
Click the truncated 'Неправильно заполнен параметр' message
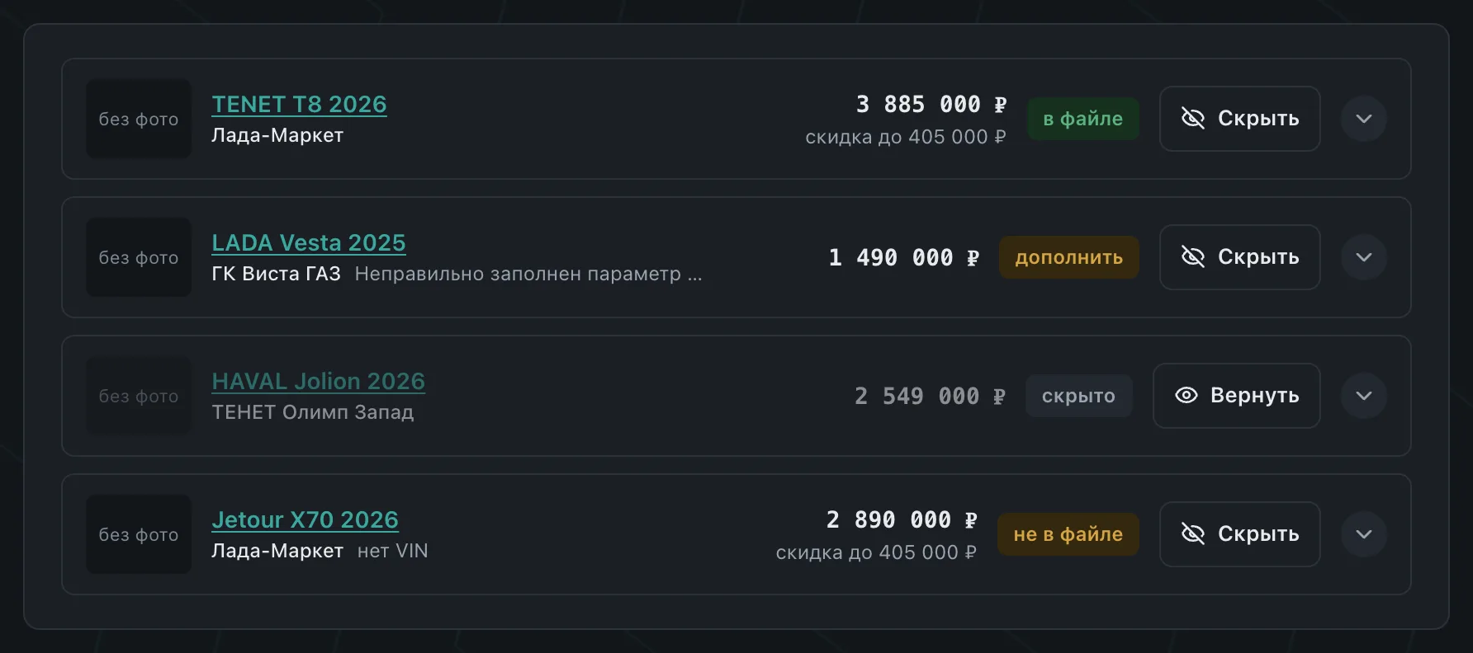528,274
